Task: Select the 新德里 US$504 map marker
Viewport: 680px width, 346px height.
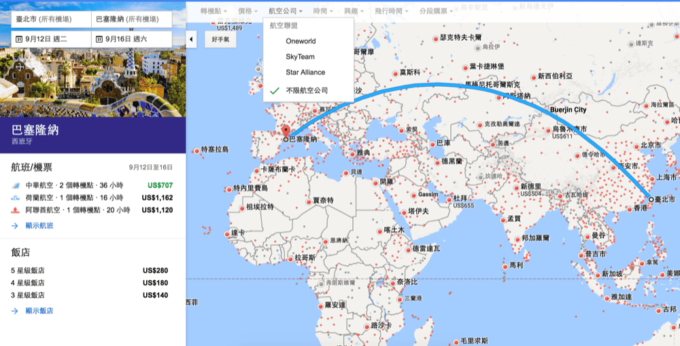Action: [517, 188]
